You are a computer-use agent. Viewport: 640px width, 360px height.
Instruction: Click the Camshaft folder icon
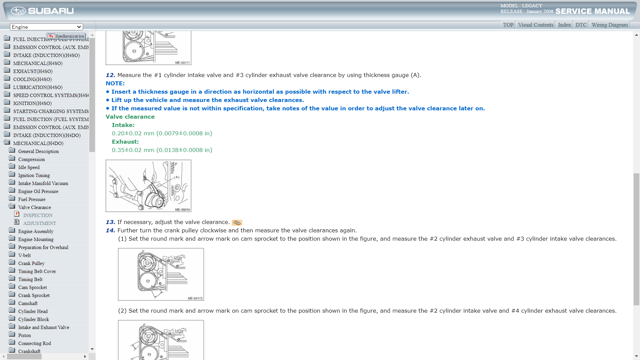[12, 302]
